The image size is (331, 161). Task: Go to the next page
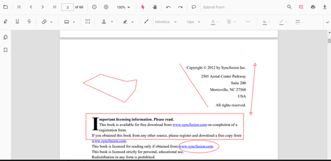tap(42, 7)
